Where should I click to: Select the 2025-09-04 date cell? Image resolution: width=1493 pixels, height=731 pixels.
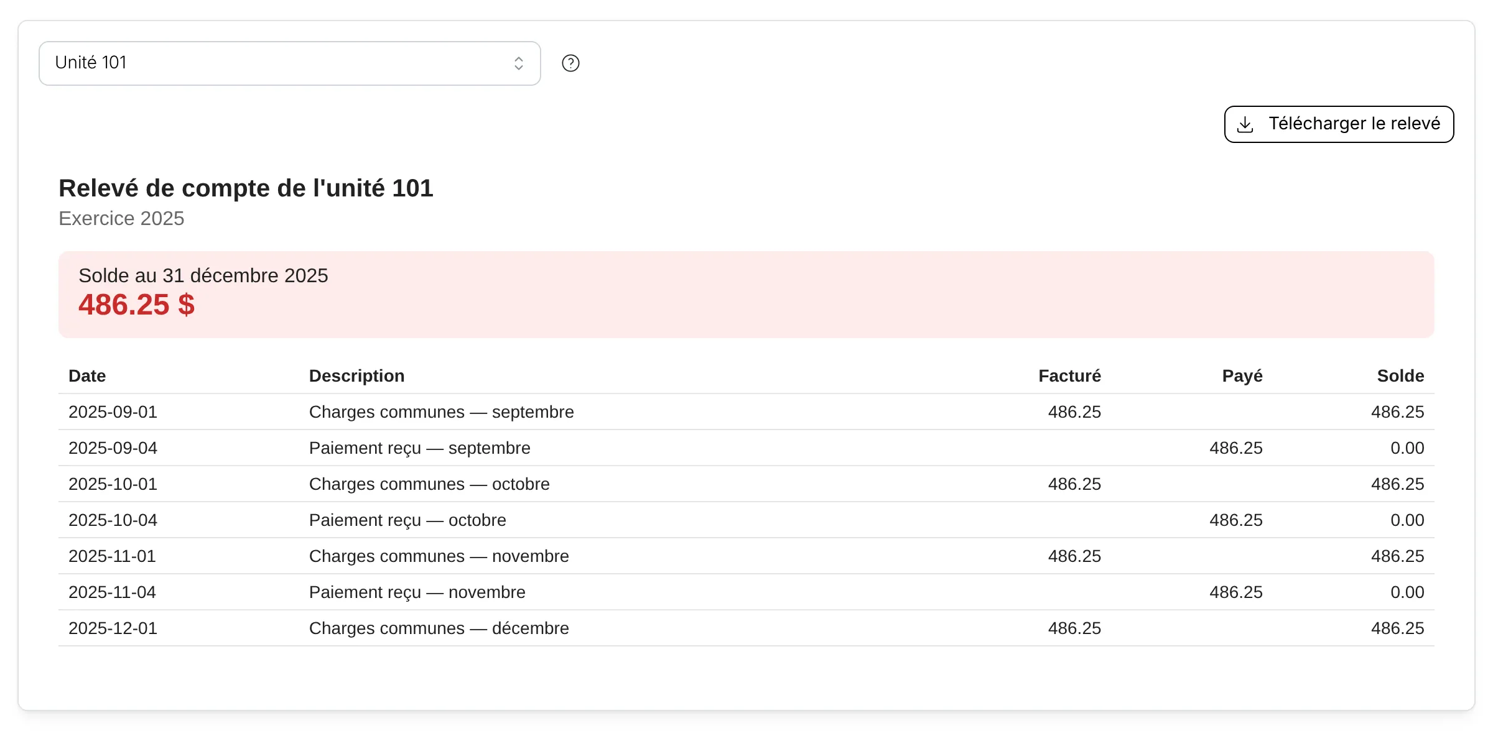click(113, 448)
